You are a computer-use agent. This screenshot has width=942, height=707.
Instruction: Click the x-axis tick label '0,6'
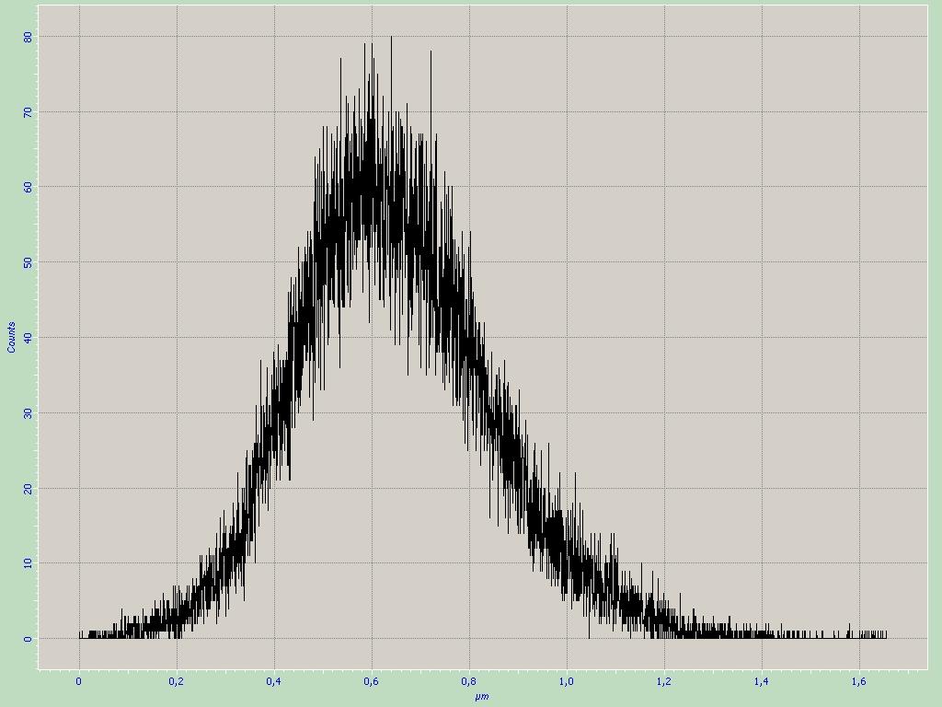(372, 682)
